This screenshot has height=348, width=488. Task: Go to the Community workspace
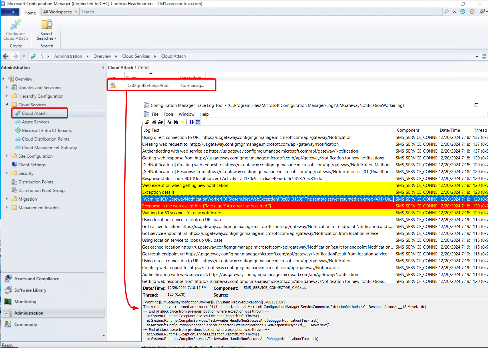point(25,324)
